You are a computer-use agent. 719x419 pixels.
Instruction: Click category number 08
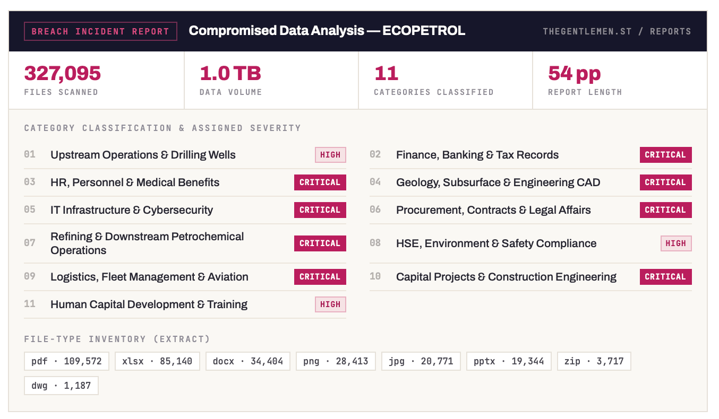(x=375, y=243)
